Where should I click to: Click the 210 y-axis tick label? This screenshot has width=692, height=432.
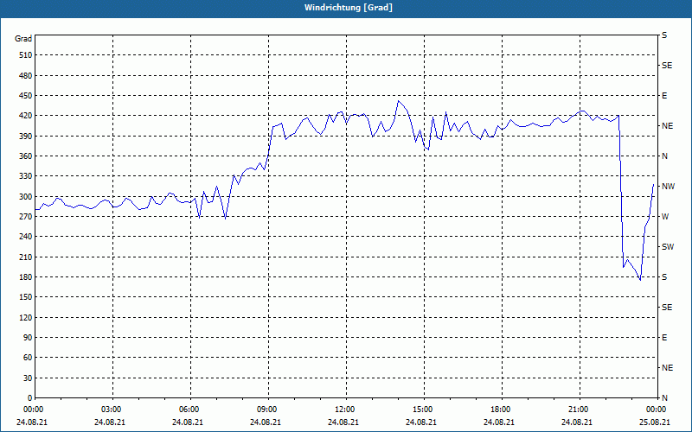pos(26,257)
